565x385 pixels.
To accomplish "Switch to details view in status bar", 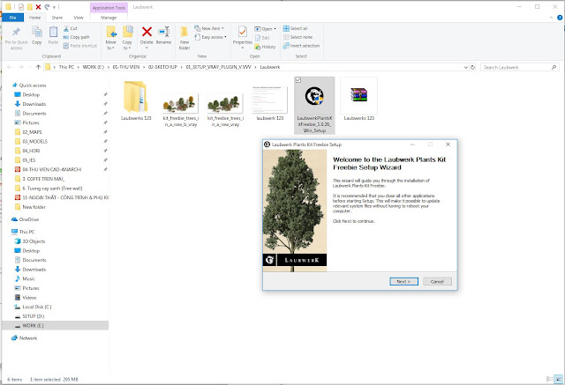I will click(x=549, y=379).
